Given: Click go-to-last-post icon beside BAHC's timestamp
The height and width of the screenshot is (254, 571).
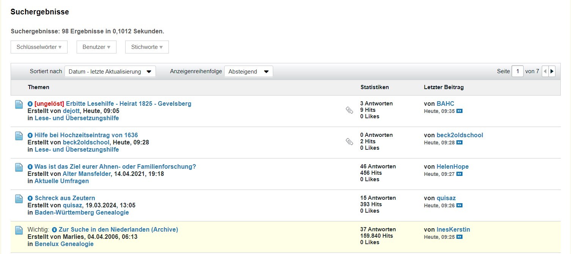Looking at the screenshot, I should point(459,111).
